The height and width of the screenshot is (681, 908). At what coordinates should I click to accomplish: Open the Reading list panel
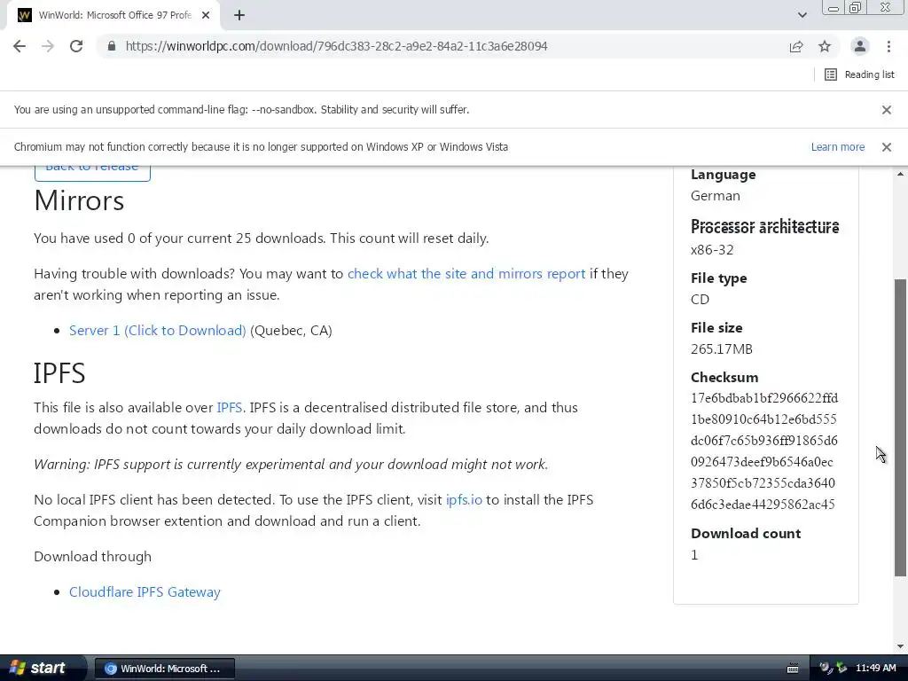pyautogui.click(x=859, y=74)
